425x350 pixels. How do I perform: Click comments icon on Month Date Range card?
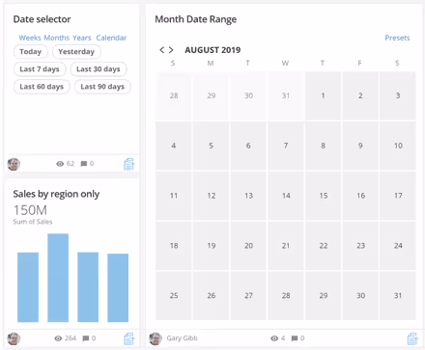[x=295, y=338]
